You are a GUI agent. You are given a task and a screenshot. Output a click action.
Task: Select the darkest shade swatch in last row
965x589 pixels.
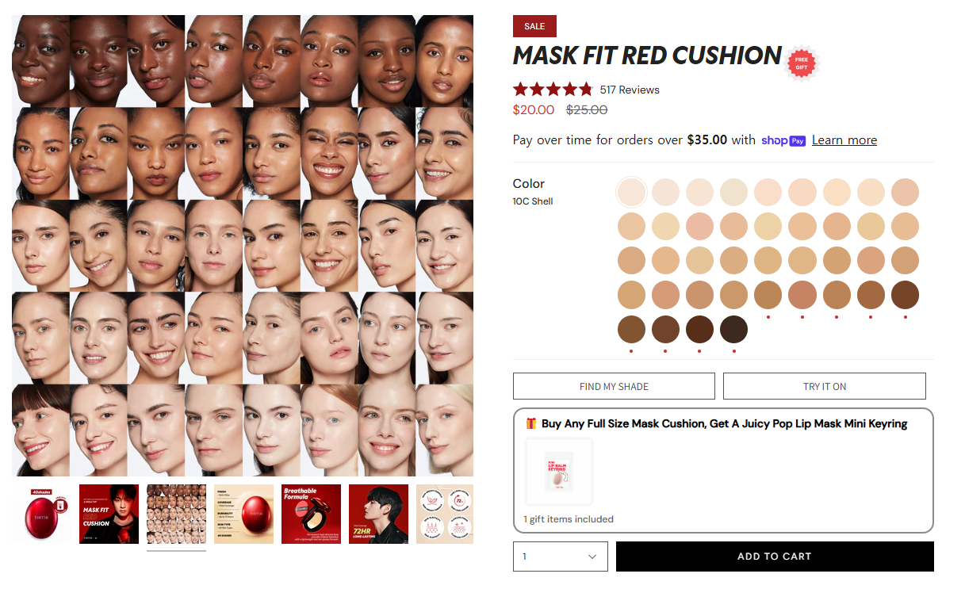coord(734,329)
